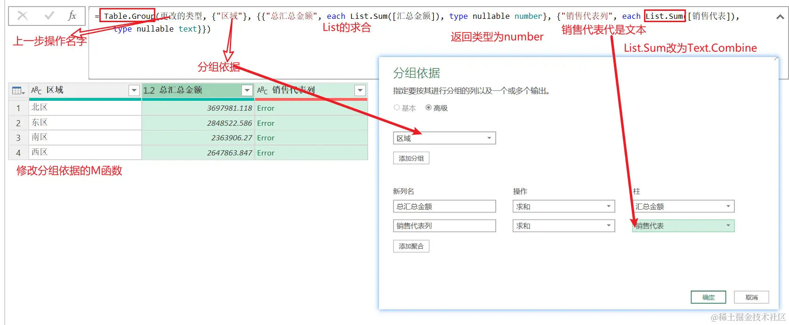
Task: Edit the 总汇总金额 new column name field
Action: 444,206
